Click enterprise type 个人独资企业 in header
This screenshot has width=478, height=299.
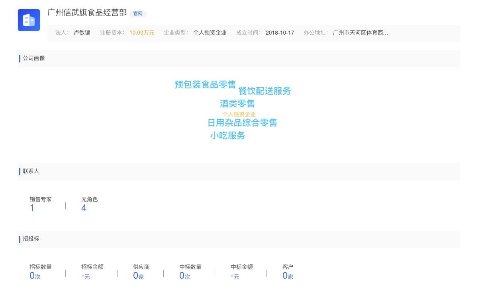point(210,33)
